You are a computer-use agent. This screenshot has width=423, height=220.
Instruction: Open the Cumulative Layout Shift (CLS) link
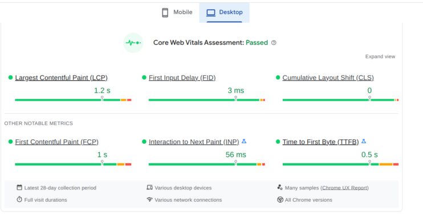pos(328,78)
